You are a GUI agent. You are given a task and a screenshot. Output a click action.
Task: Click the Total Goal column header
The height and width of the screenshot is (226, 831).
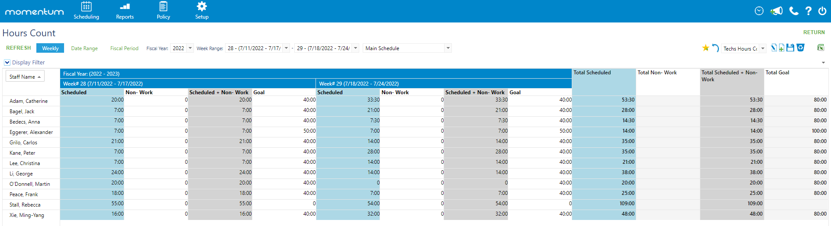coord(796,82)
